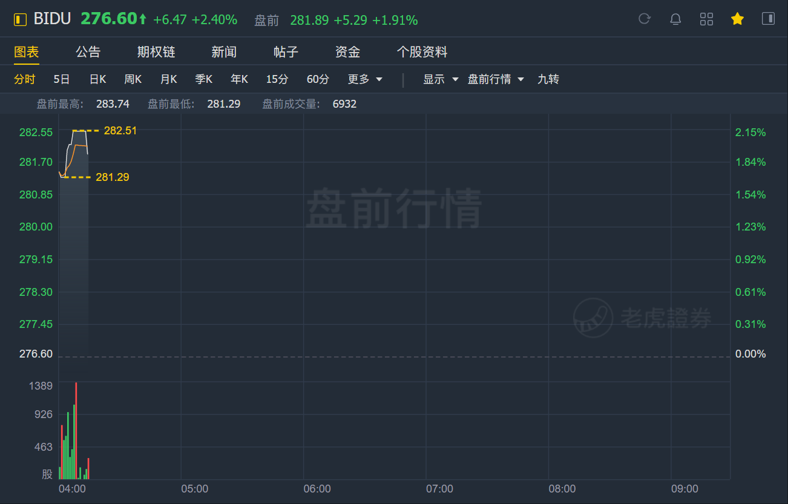This screenshot has width=788, height=504.
Task: Switch to the 60分 interval
Action: click(x=318, y=79)
